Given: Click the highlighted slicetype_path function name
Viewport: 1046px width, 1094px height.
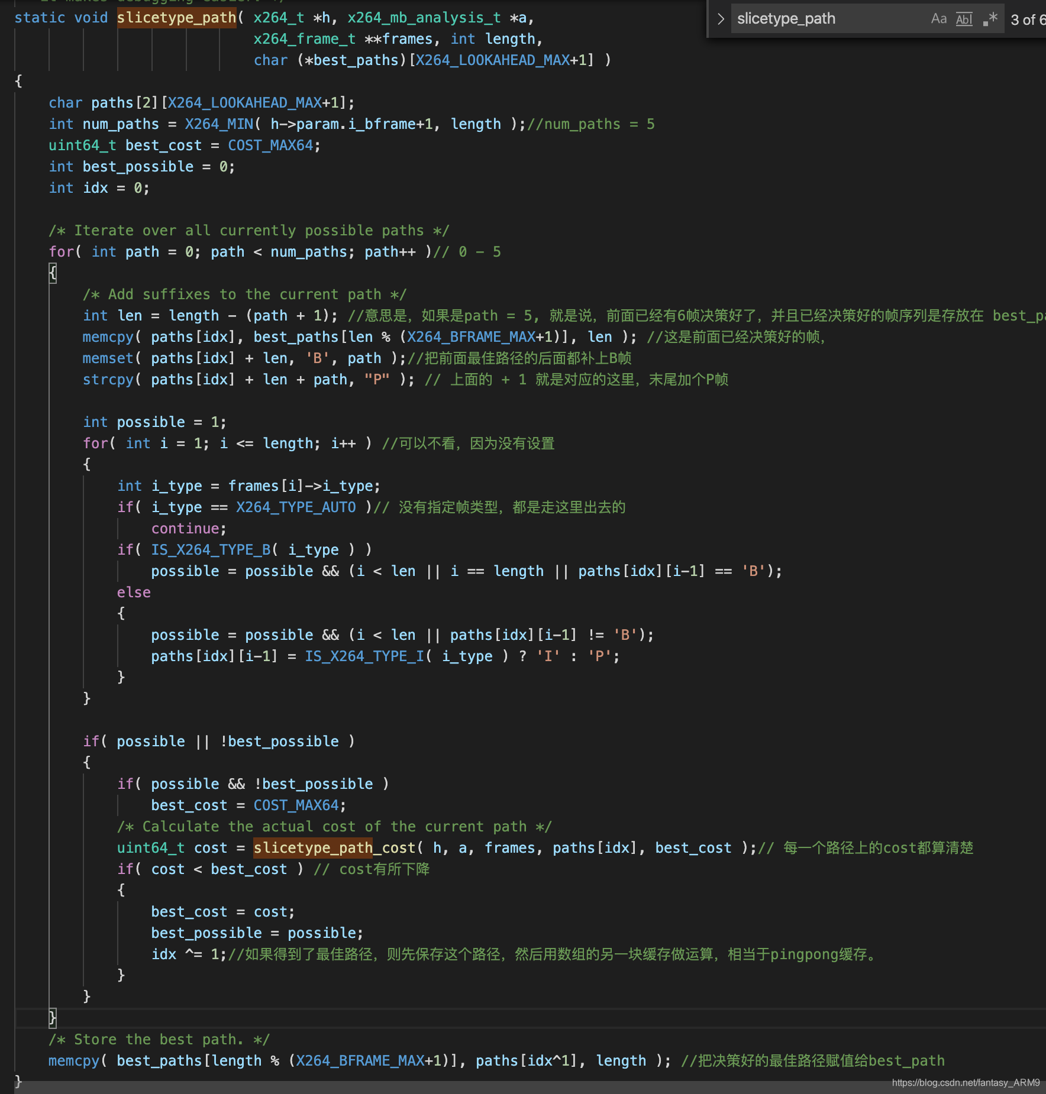Looking at the screenshot, I should [177, 18].
